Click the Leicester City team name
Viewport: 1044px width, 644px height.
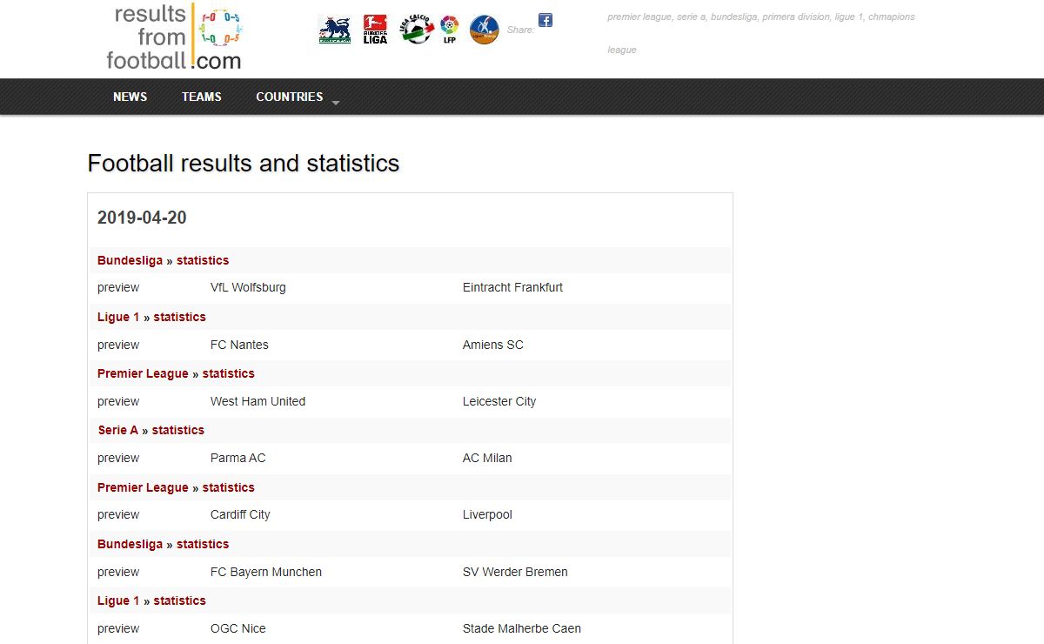point(499,401)
